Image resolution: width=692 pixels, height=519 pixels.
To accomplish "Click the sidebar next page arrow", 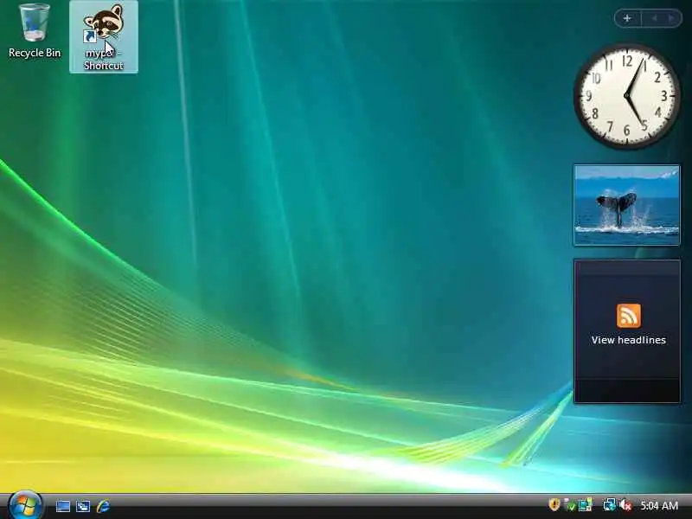I will click(x=671, y=18).
